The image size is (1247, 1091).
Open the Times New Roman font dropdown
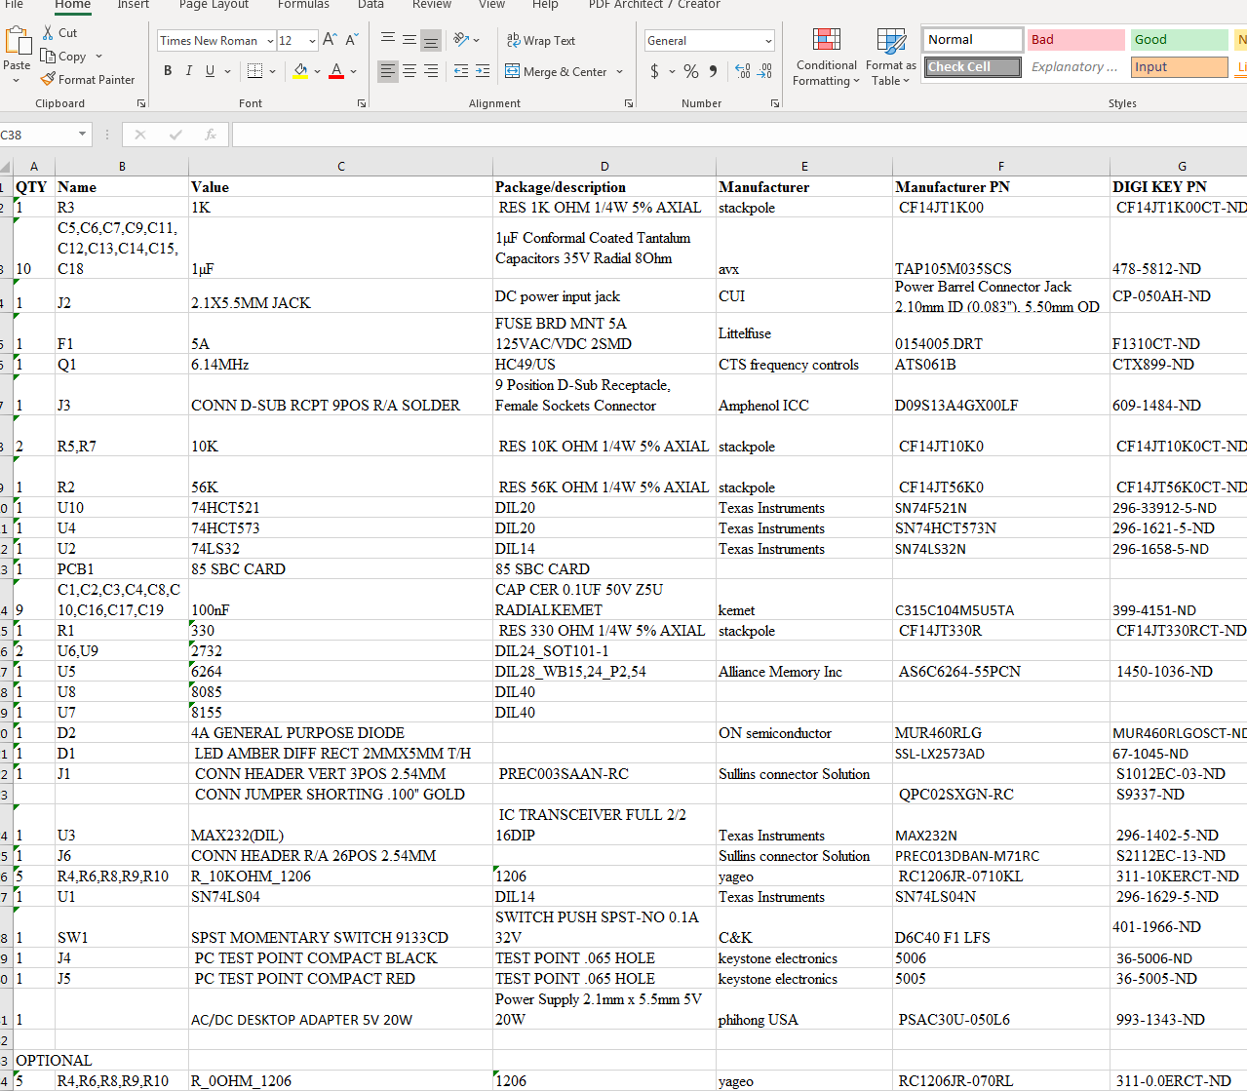point(270,41)
